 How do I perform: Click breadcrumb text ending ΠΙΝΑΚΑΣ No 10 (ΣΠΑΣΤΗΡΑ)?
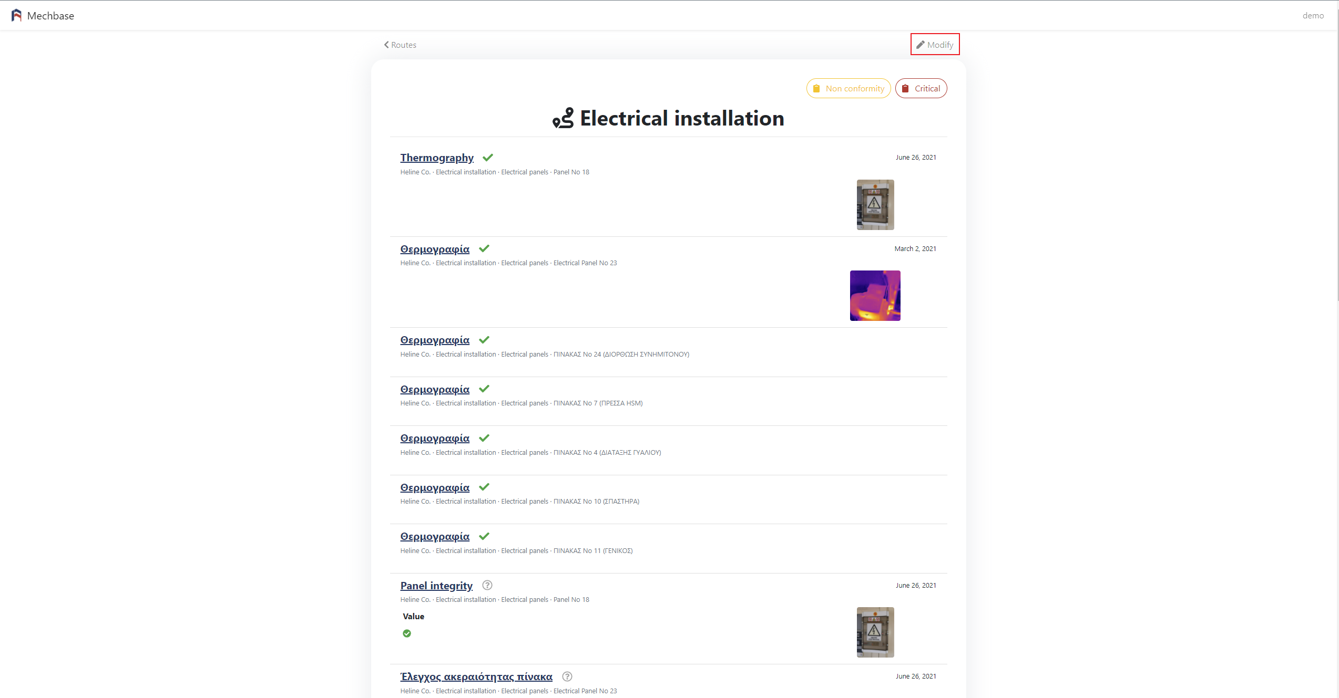coord(520,502)
